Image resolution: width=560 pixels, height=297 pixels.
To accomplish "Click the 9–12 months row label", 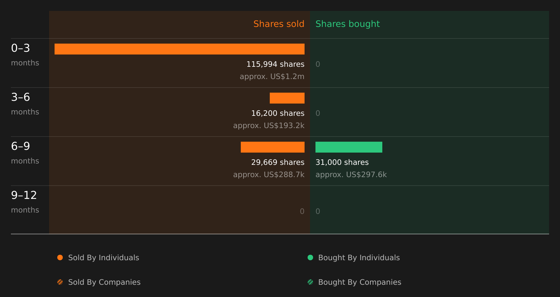I will (25, 202).
